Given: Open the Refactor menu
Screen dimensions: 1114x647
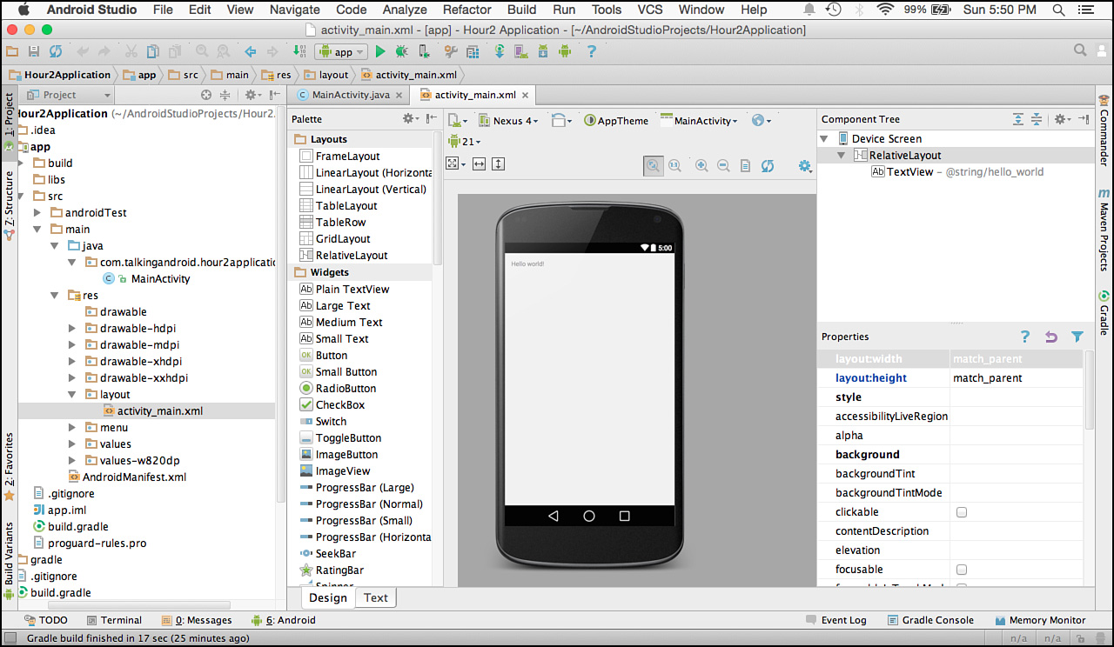Looking at the screenshot, I should (467, 10).
